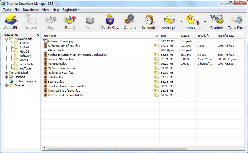Select The Sun and the Rainfall.flac
The image size is (248, 153).
pos(66,95)
